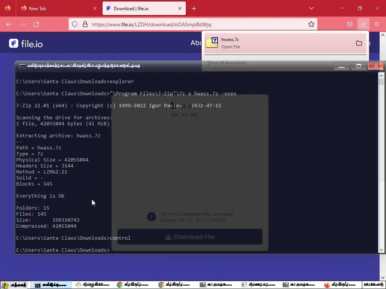Viewport: 386px width, 289px height.
Task: Click command prompt scrollbar down arrow
Action: tap(381, 250)
